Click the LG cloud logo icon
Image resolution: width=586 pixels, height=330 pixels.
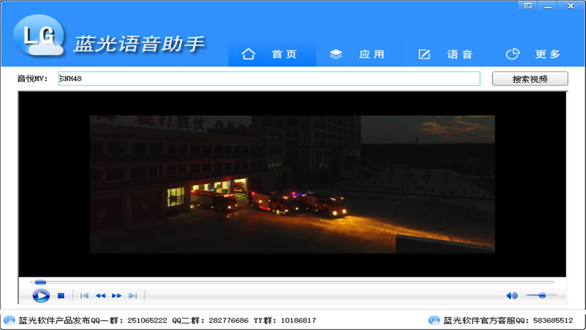pyautogui.click(x=38, y=35)
